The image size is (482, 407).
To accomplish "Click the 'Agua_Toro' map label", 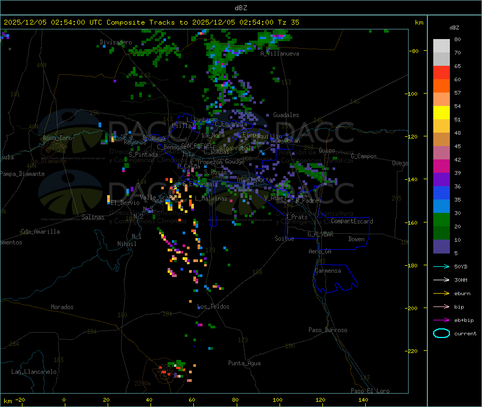I will click(57, 138).
